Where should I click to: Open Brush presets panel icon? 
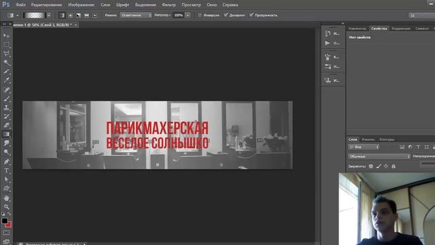coord(328,67)
